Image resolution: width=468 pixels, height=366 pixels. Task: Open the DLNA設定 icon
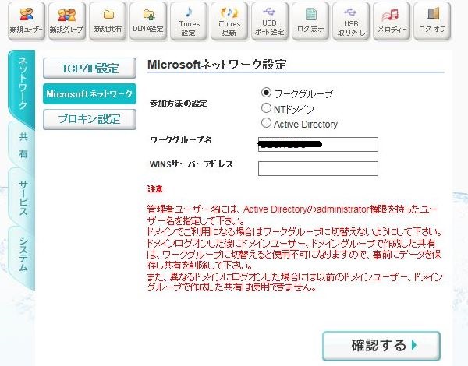pos(148,21)
